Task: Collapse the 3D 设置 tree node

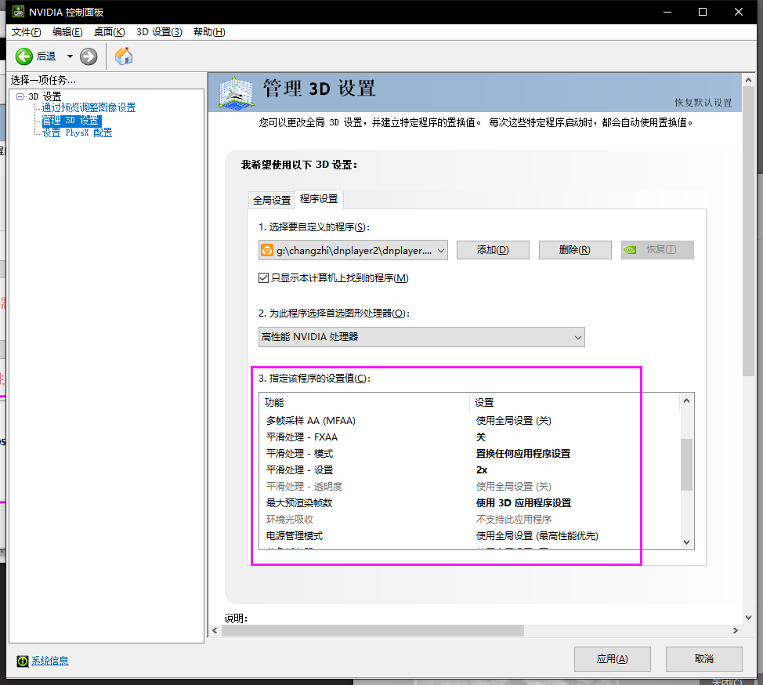Action: click(x=20, y=96)
